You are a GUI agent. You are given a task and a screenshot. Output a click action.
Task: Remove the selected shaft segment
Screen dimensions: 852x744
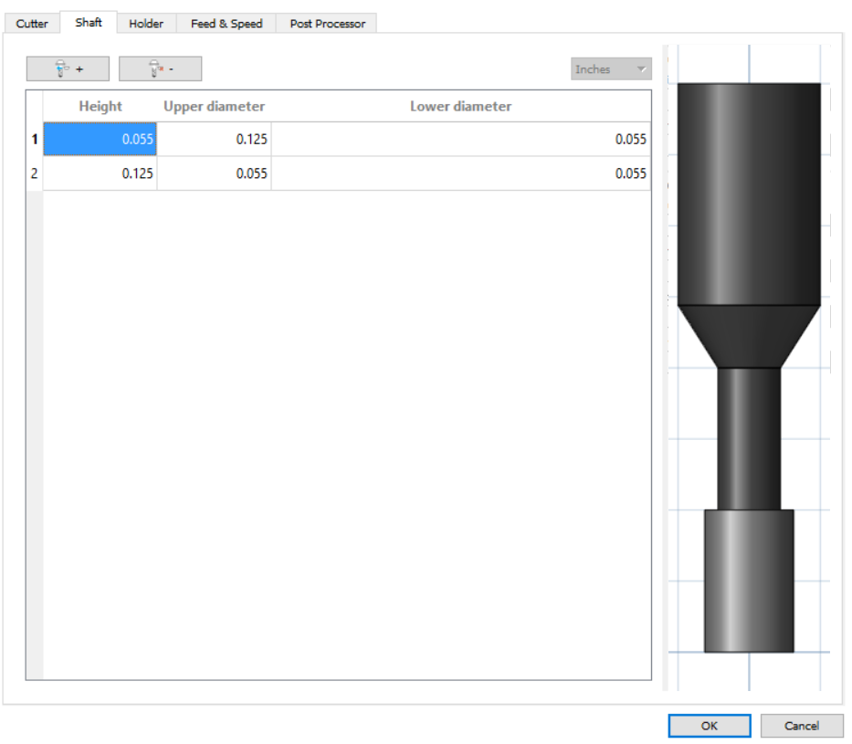(x=161, y=68)
